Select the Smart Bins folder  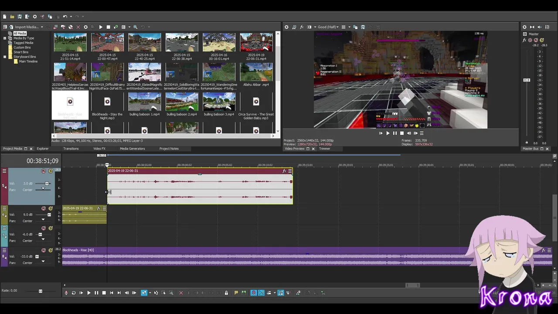(x=20, y=52)
